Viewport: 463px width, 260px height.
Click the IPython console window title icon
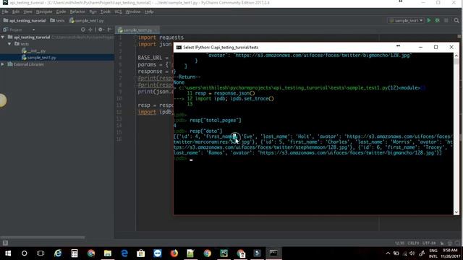point(179,47)
